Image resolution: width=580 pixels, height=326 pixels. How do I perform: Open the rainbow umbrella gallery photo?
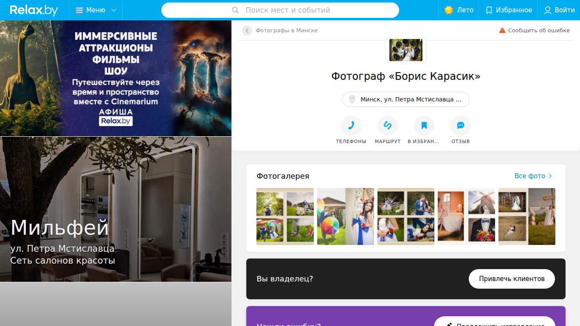pos(346,216)
